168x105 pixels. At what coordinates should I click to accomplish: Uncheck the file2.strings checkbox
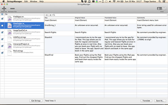2,53
